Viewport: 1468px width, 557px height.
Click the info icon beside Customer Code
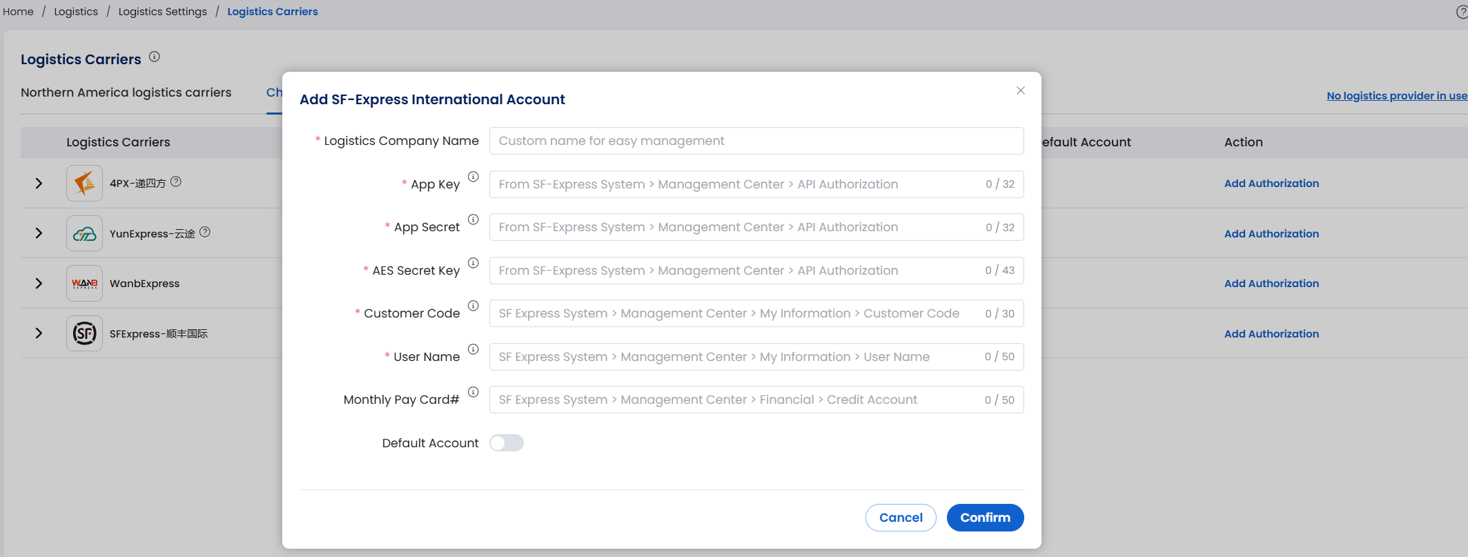[473, 306]
